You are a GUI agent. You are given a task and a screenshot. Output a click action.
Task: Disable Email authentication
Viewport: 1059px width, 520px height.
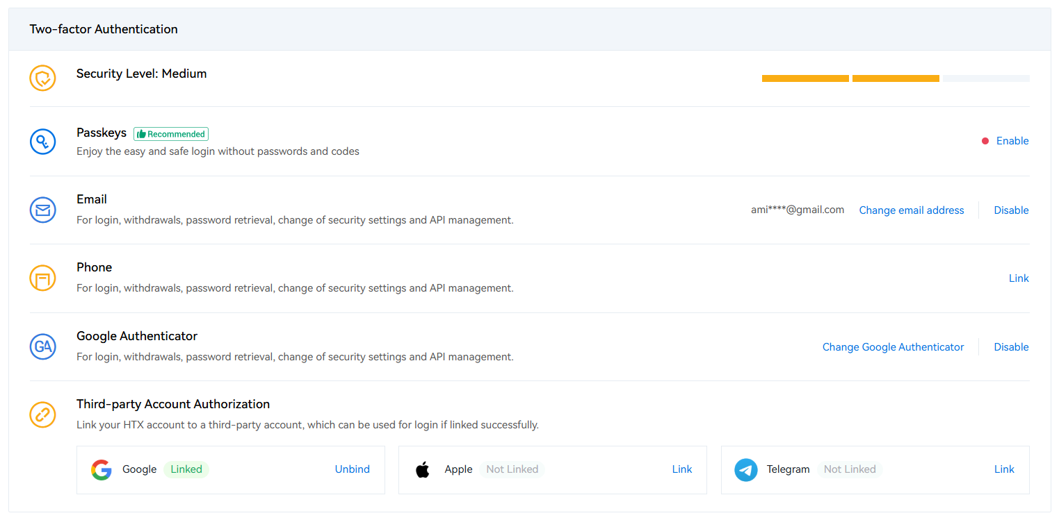[1011, 210]
